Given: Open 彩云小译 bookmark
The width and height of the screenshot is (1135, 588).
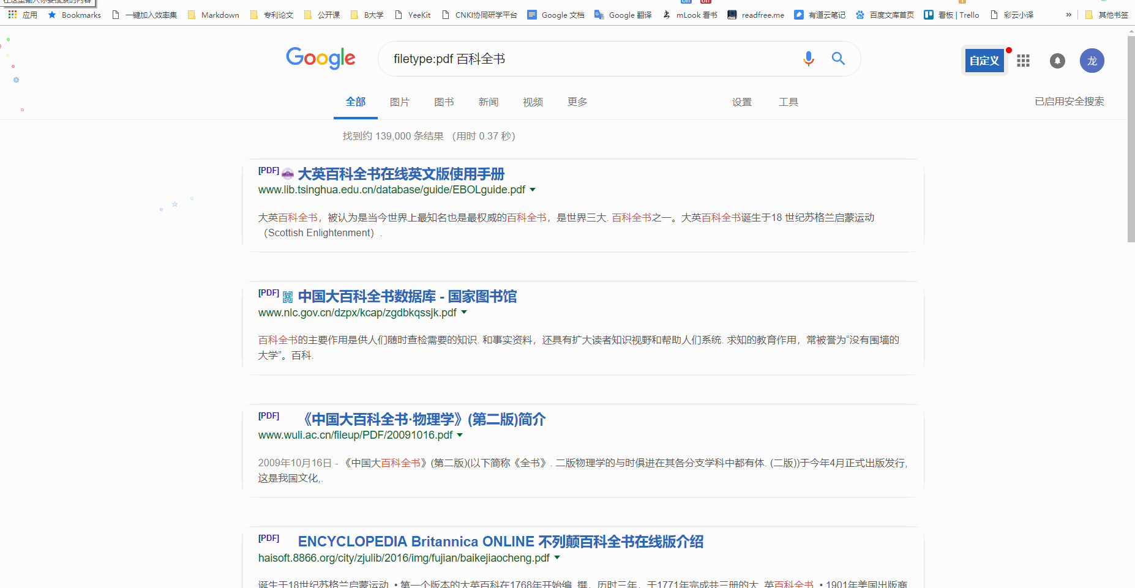Looking at the screenshot, I should 1011,15.
